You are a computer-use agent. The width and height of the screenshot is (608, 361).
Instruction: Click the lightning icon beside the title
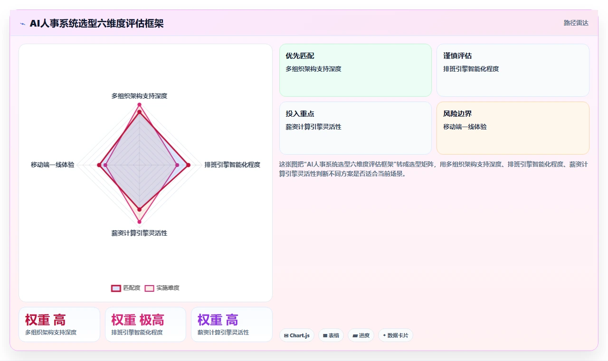pos(23,23)
